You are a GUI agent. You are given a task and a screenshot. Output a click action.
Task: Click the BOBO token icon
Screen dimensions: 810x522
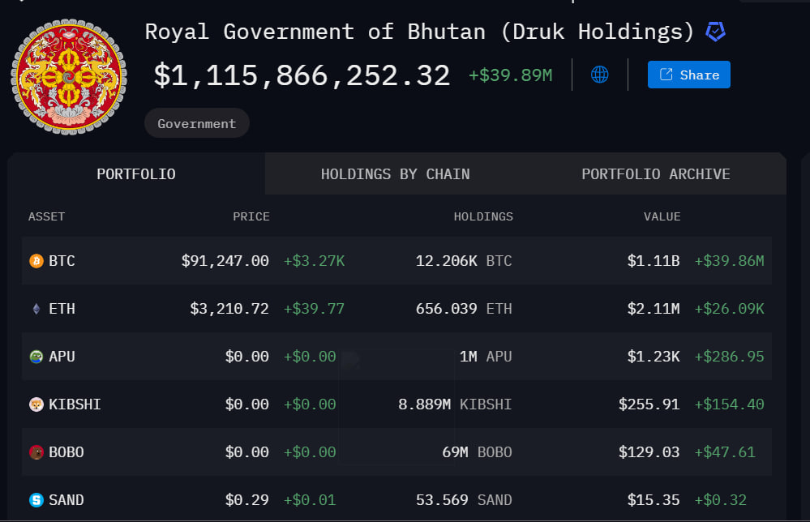36,452
